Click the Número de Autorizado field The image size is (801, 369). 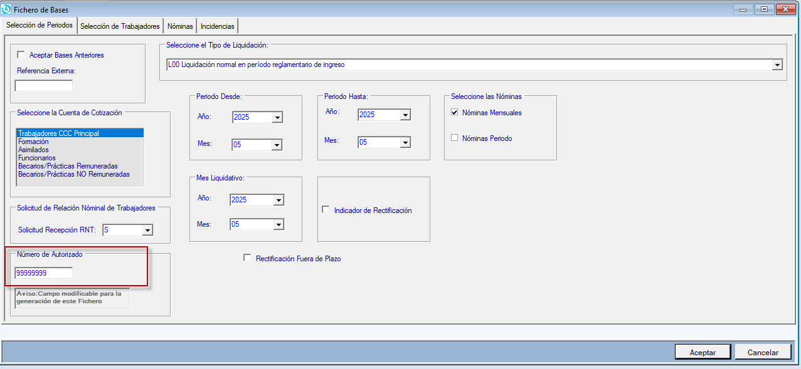coord(44,273)
